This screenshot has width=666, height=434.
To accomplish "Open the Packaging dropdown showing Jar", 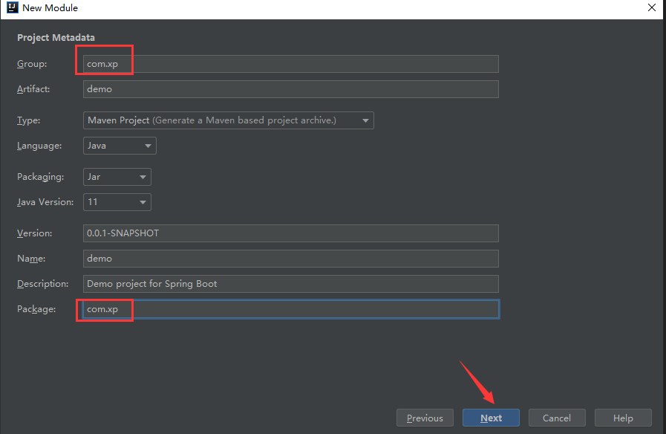I will [117, 177].
